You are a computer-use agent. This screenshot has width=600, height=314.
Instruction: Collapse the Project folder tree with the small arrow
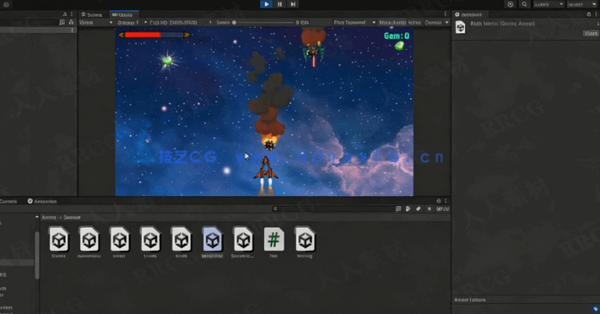[37, 217]
